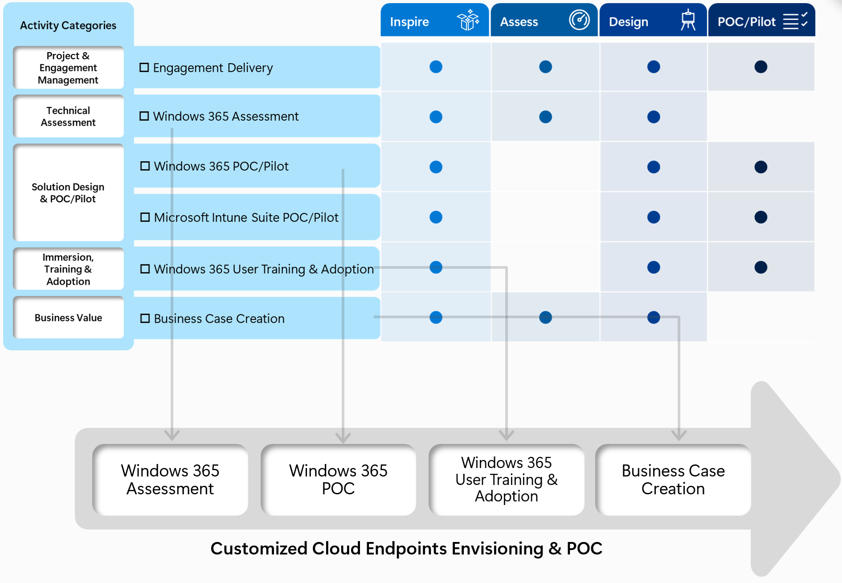
Task: Check the Business Case Creation checkbox
Action: (x=145, y=318)
